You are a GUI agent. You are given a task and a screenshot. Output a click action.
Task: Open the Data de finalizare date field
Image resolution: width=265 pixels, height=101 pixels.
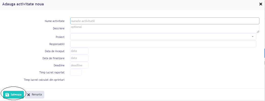click(x=79, y=58)
